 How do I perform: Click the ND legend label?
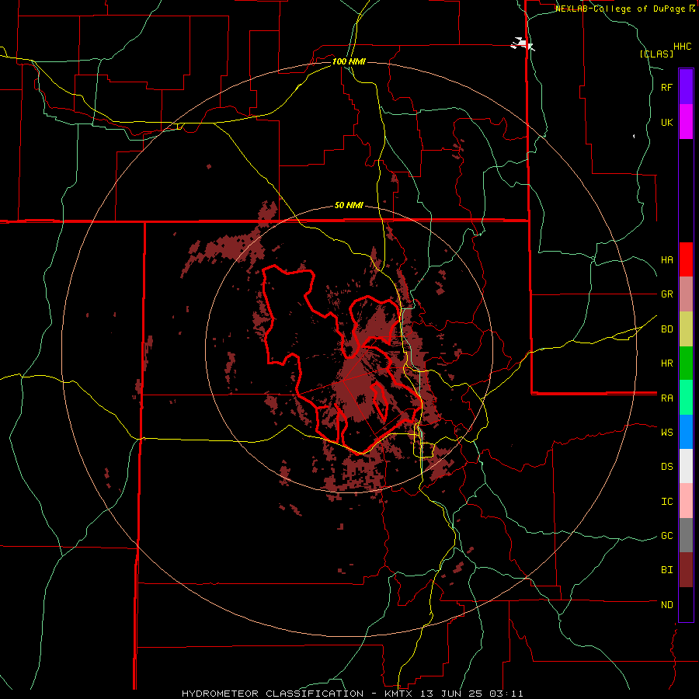666,605
